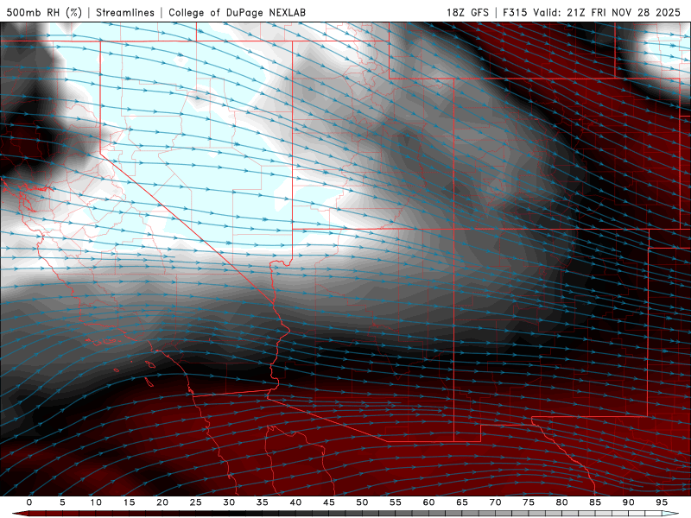Select the "10" color scale label
The width and height of the screenshot is (691, 518).
96,502
